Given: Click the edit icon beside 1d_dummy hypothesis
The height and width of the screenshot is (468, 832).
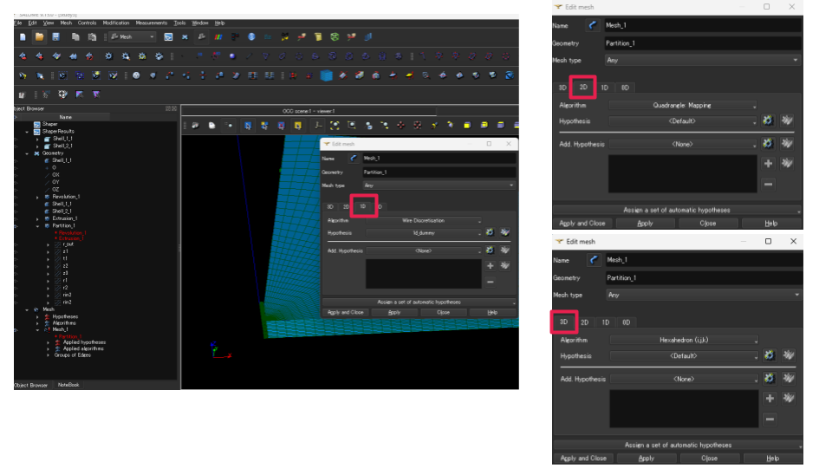Looking at the screenshot, I should 490,233.
